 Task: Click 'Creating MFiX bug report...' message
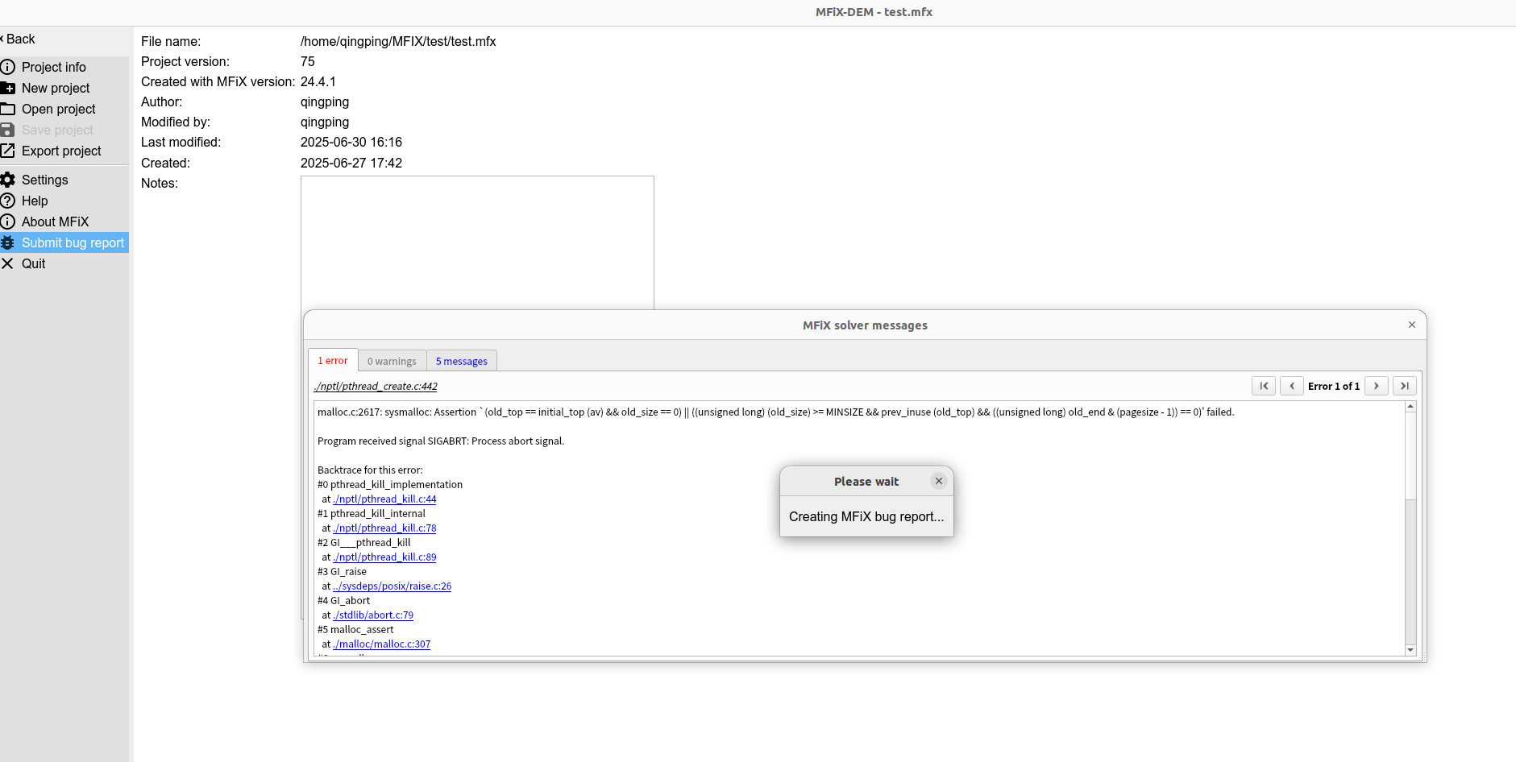point(866,516)
